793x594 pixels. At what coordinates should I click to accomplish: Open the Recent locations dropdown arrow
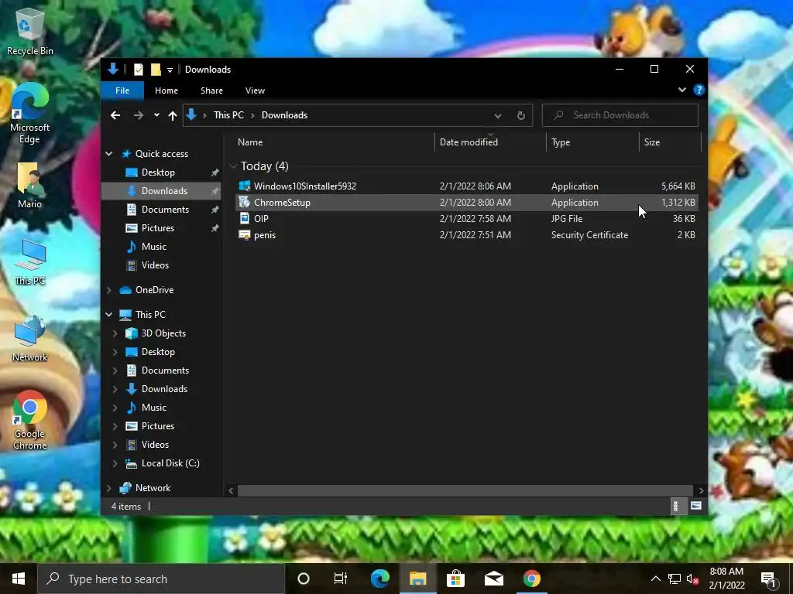pyautogui.click(x=156, y=115)
